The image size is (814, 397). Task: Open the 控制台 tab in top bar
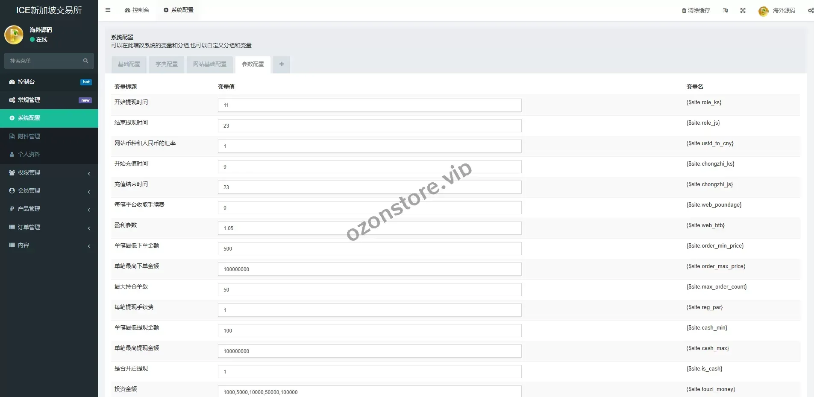pos(137,10)
